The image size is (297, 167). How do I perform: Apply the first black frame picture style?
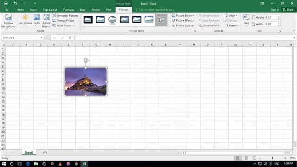click(x=88, y=19)
